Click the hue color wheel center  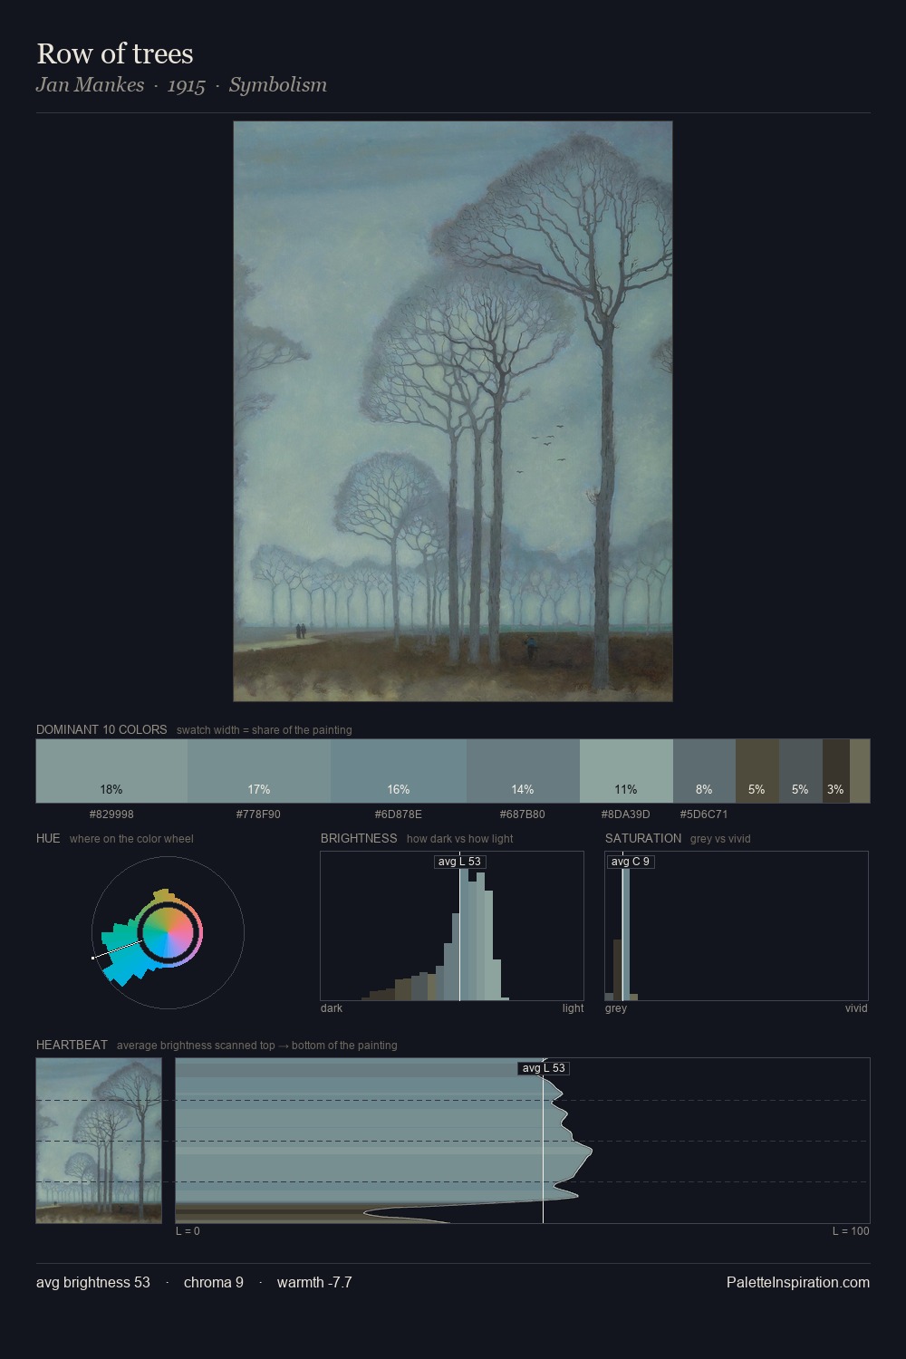[x=168, y=933]
